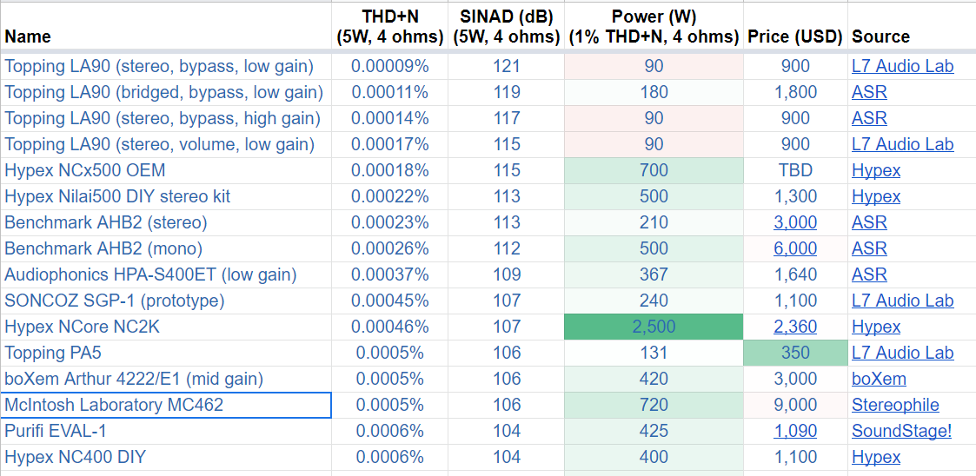Viewport: 976px width, 476px height.
Task: Select the SINAD 109 cell
Action: [506, 274]
